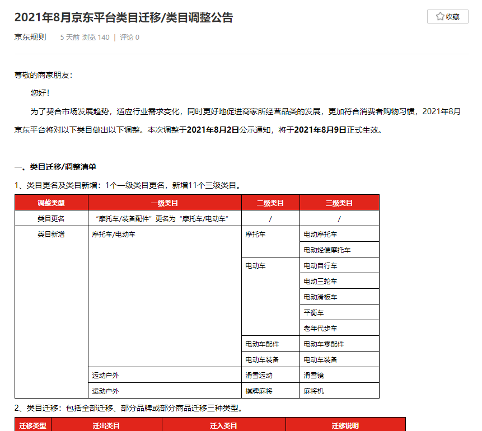The width and height of the screenshot is (482, 431).
Task: Select the 三级类目 column header
Action: [339, 203]
